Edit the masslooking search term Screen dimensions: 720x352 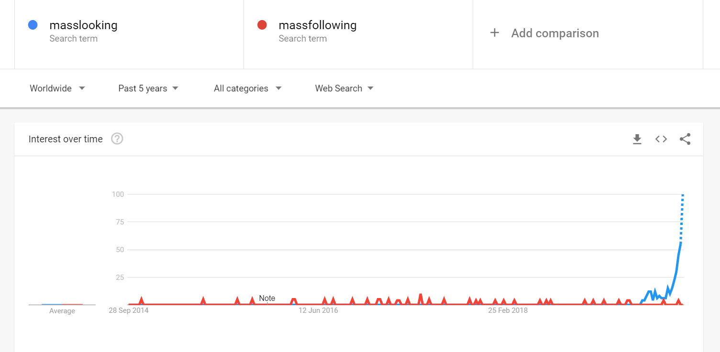(x=83, y=25)
